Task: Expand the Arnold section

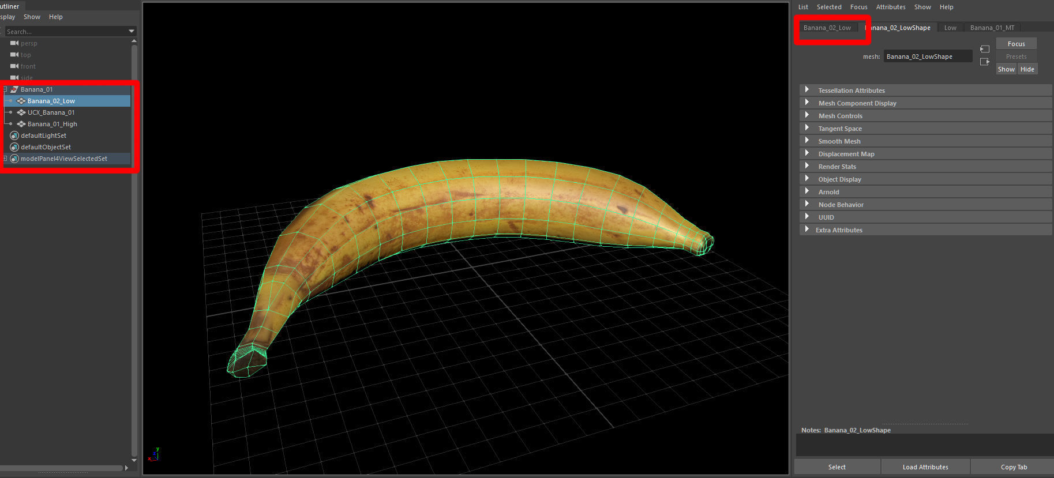Action: (807, 191)
